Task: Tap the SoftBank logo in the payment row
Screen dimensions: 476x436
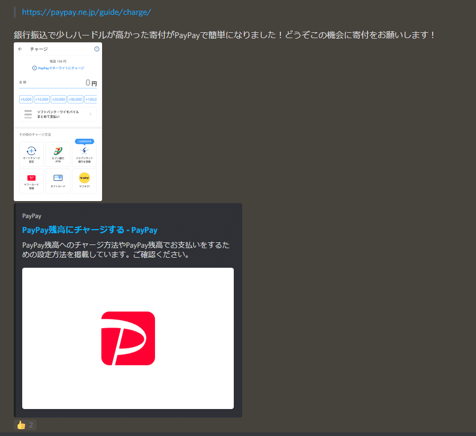Action: [x=29, y=113]
